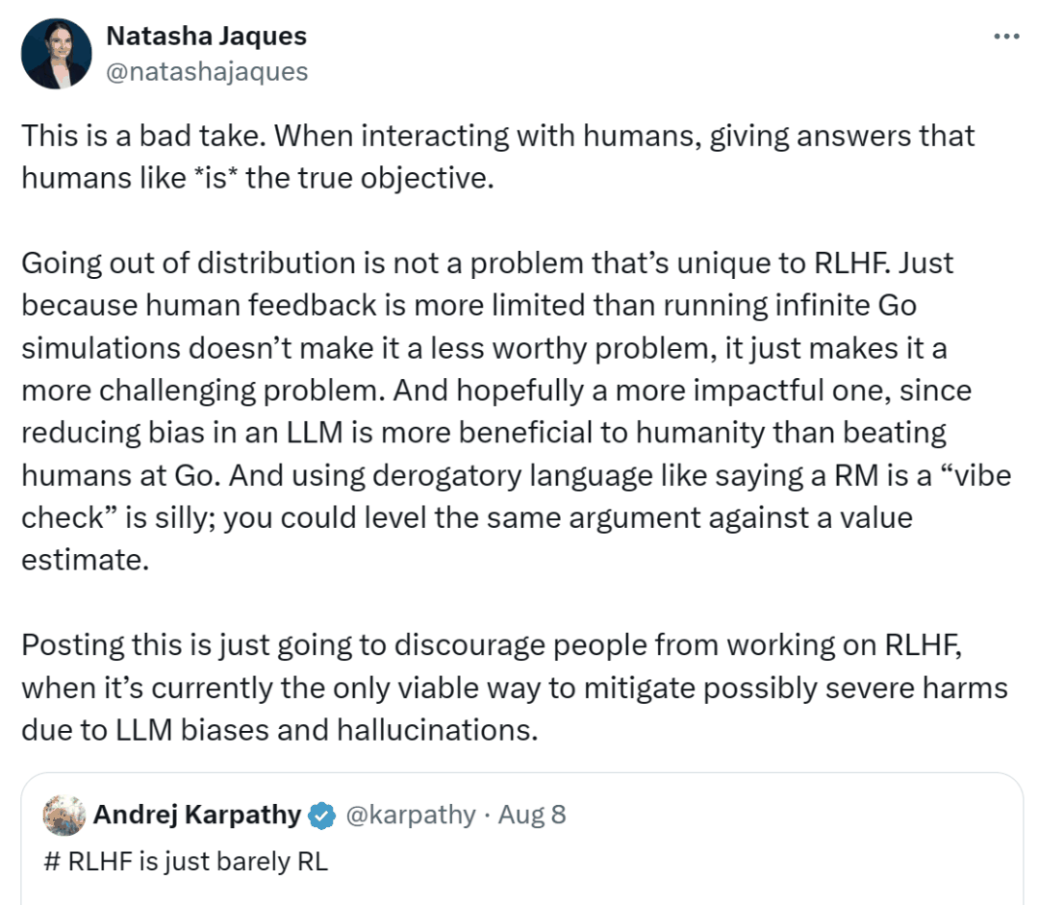Open the Natasha Jaques display name link
Screen dimensions: 1039x905
click(x=206, y=37)
